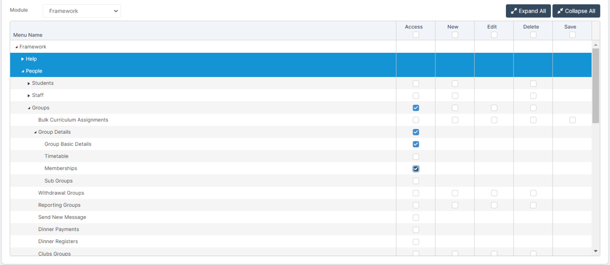The image size is (610, 265).
Task: Uncheck Access for Group Basic Details
Action: [416, 144]
